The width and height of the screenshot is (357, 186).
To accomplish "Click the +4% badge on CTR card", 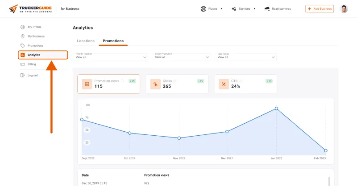I will click(269, 81).
